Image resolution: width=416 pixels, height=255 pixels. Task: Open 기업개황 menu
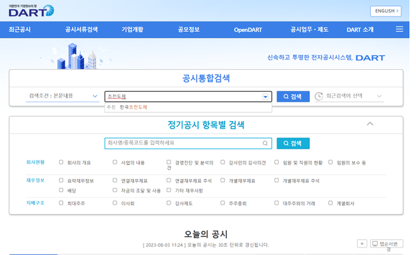pyautogui.click(x=132, y=30)
